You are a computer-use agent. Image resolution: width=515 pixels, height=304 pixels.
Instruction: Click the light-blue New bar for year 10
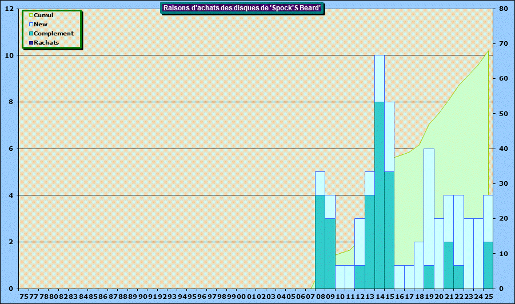tap(340, 277)
